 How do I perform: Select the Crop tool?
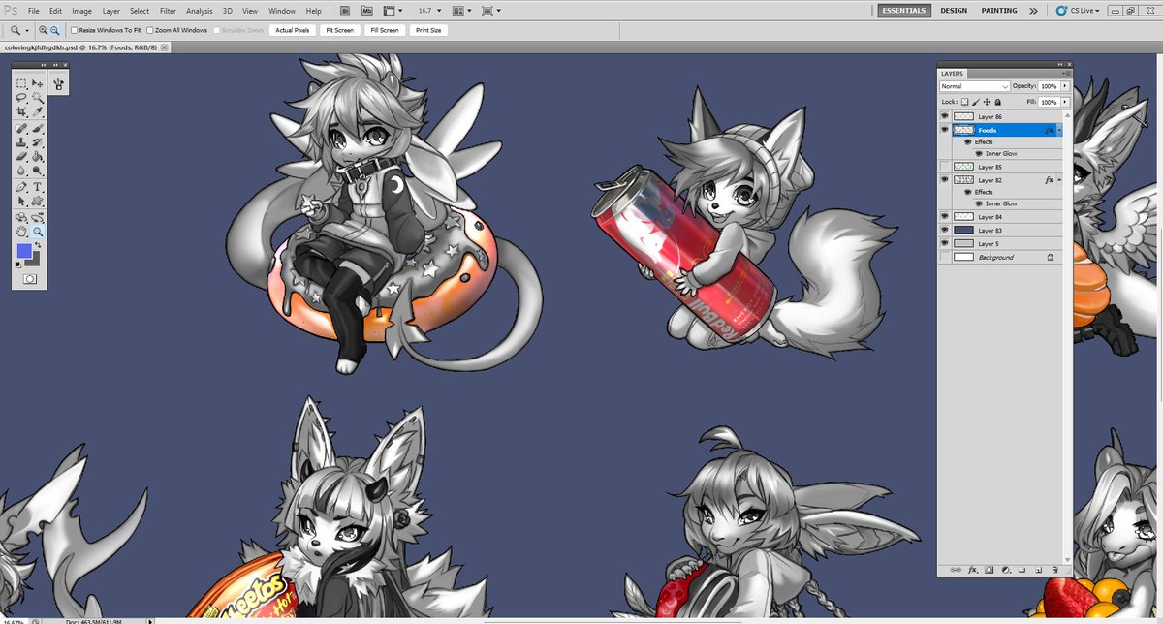tap(21, 109)
